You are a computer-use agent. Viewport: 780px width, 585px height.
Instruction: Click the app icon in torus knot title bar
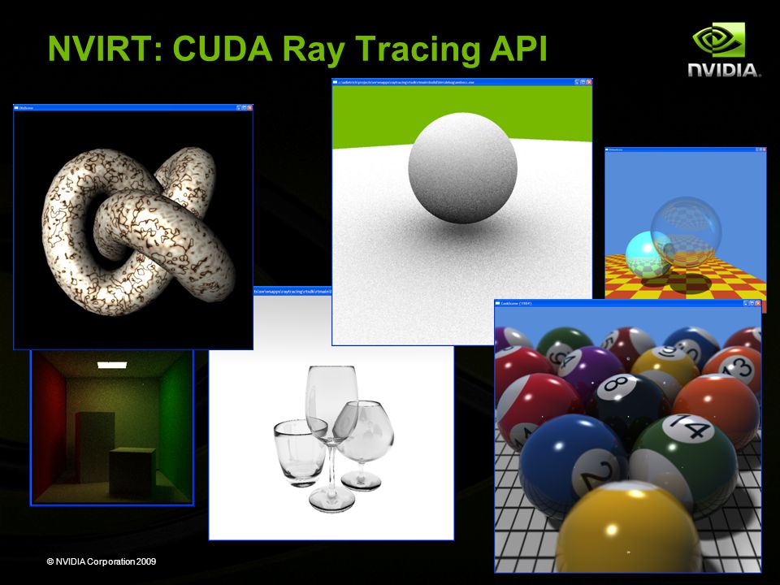coord(16,107)
